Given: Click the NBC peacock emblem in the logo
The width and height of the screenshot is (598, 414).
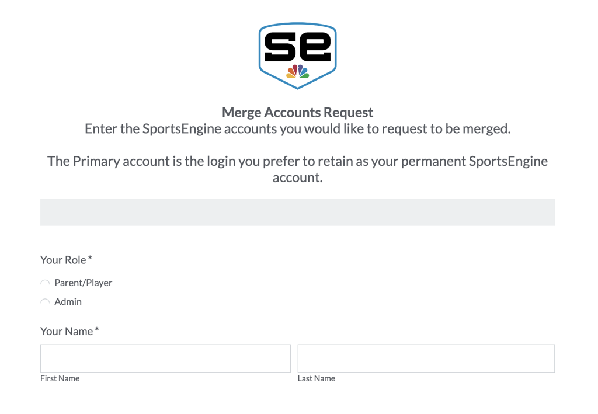Looking at the screenshot, I should point(297,71).
